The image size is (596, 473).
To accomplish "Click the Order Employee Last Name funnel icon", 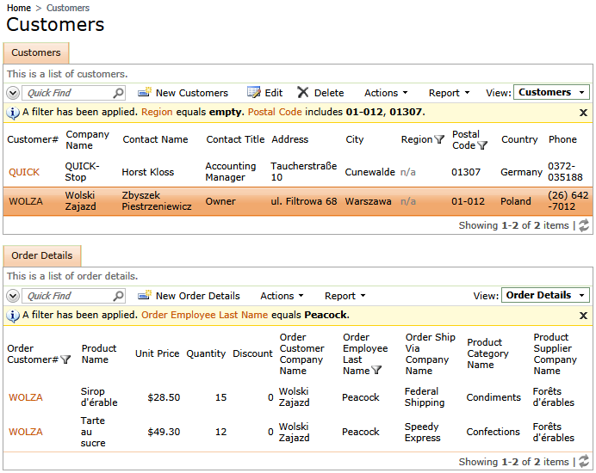I will pos(376,370).
